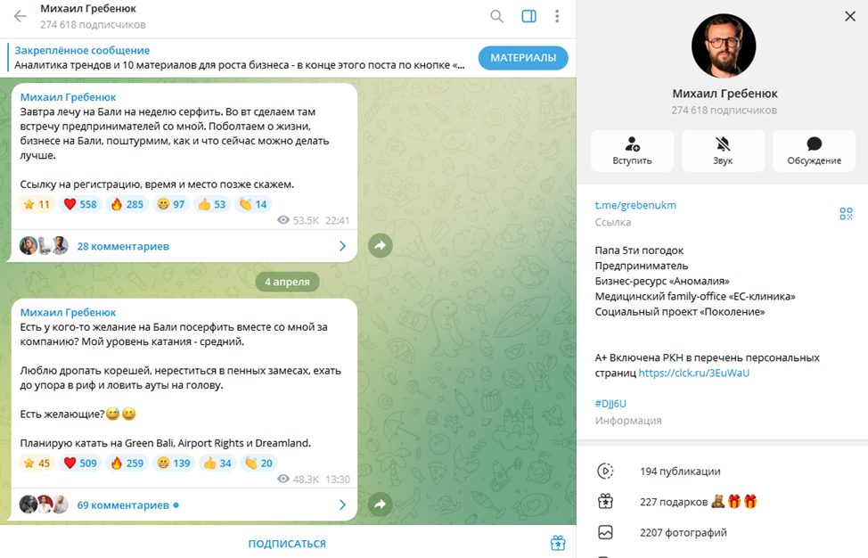Open search in the channel header
This screenshot has height=558, width=868.
496,16
